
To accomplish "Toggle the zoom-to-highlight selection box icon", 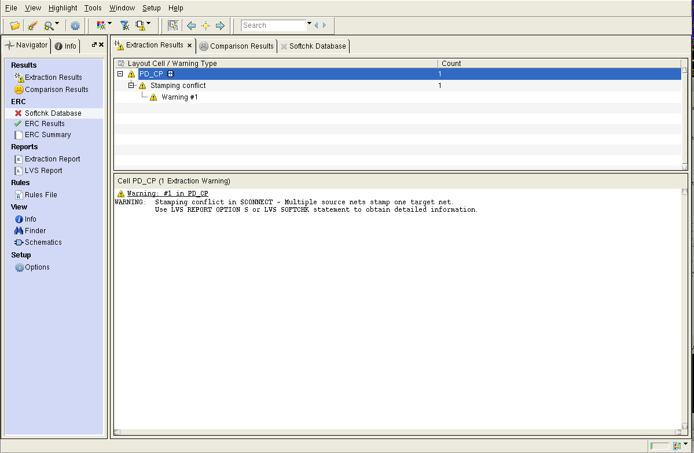I will [172, 25].
